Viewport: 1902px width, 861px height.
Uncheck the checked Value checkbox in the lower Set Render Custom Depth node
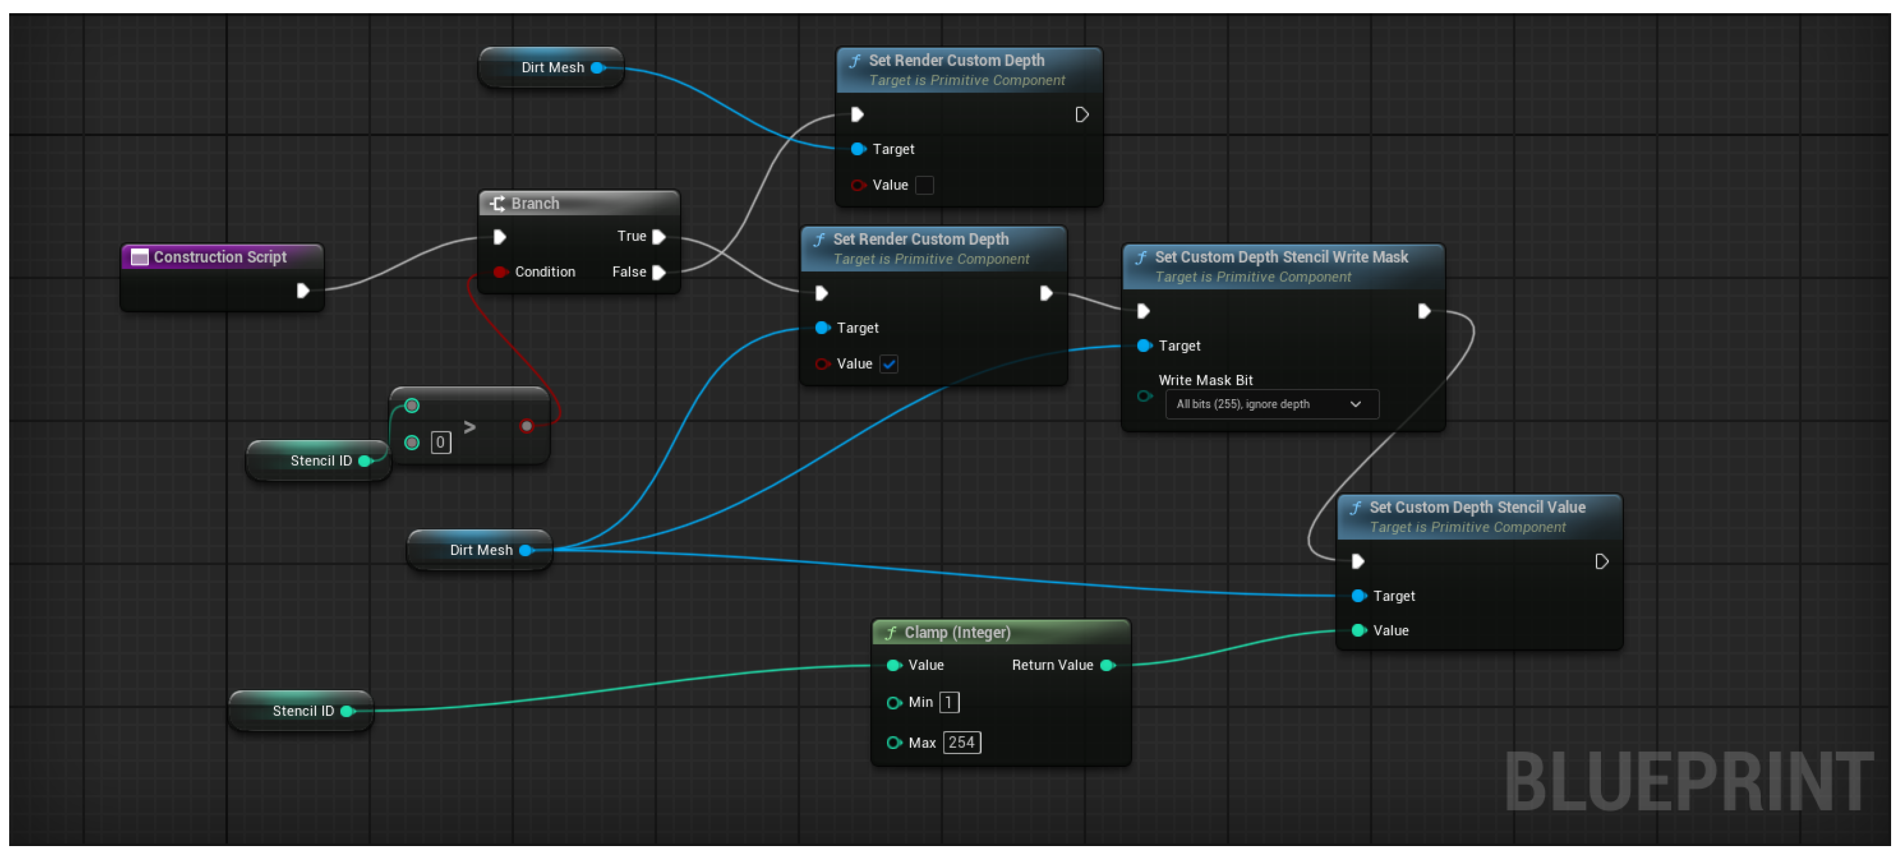point(889,364)
